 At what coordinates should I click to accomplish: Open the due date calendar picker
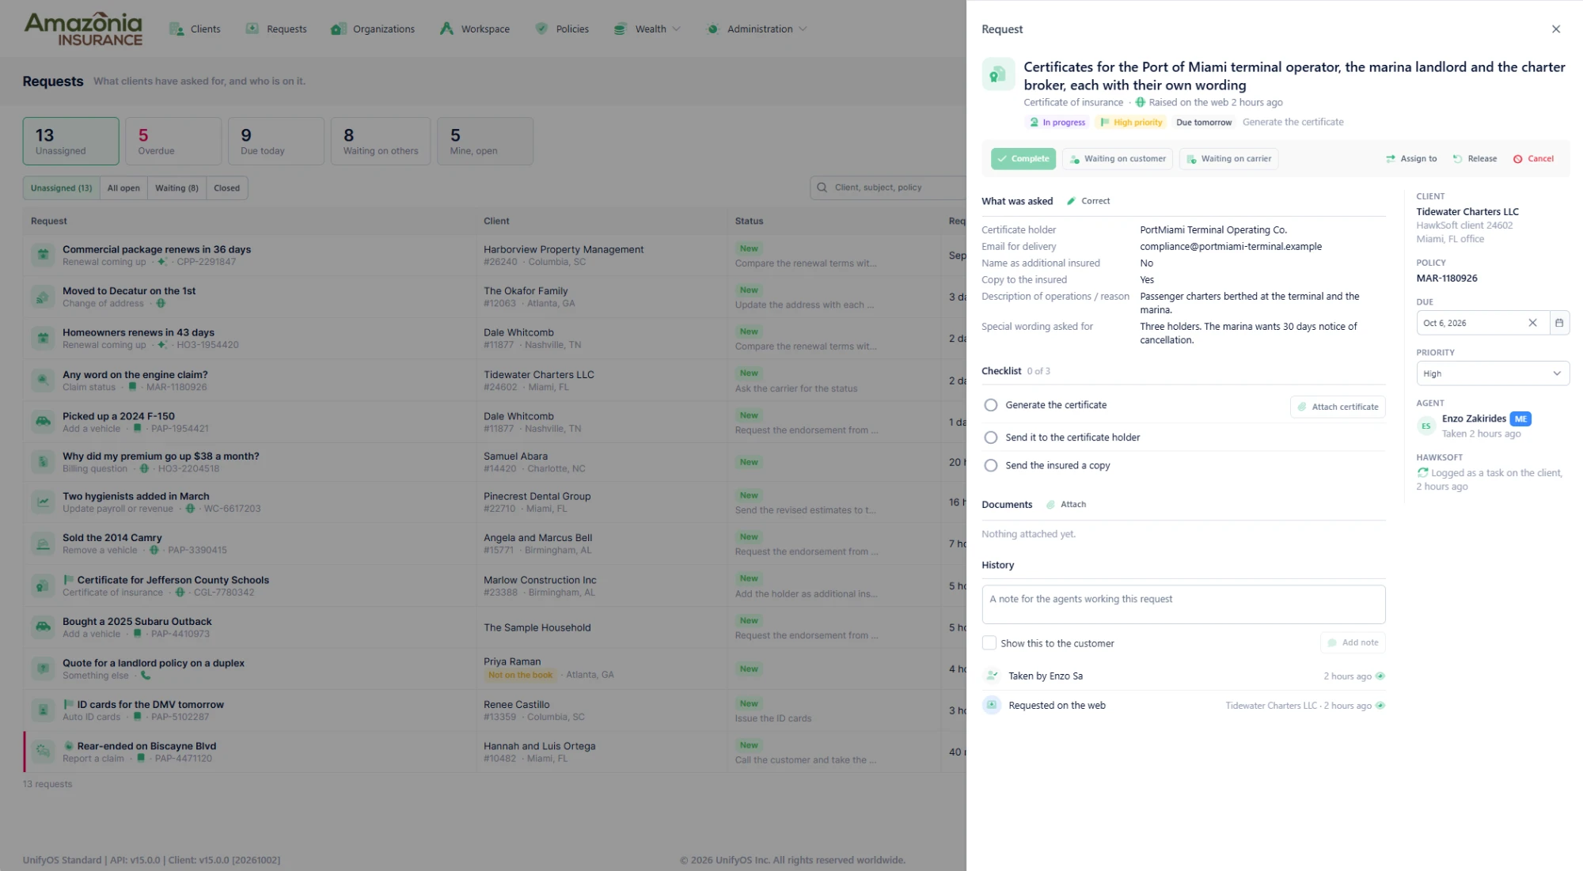click(x=1559, y=323)
